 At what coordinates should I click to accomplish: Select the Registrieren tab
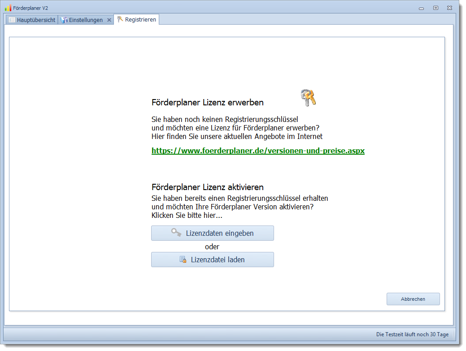tap(137, 20)
